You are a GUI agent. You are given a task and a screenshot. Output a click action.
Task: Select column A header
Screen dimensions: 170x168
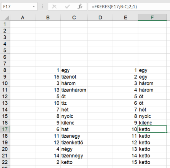(22, 18)
